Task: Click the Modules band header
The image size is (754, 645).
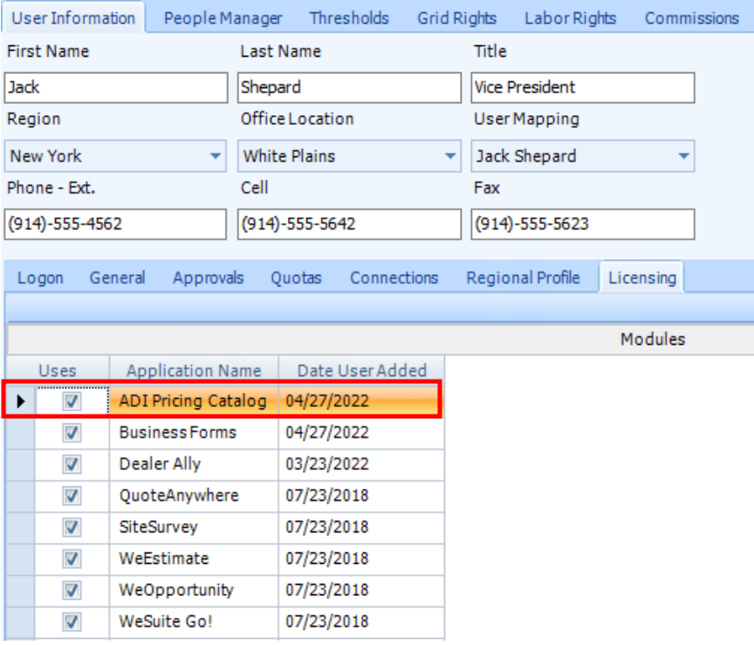Action: 653,340
